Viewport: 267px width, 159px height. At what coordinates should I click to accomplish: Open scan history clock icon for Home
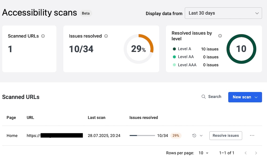point(194,136)
